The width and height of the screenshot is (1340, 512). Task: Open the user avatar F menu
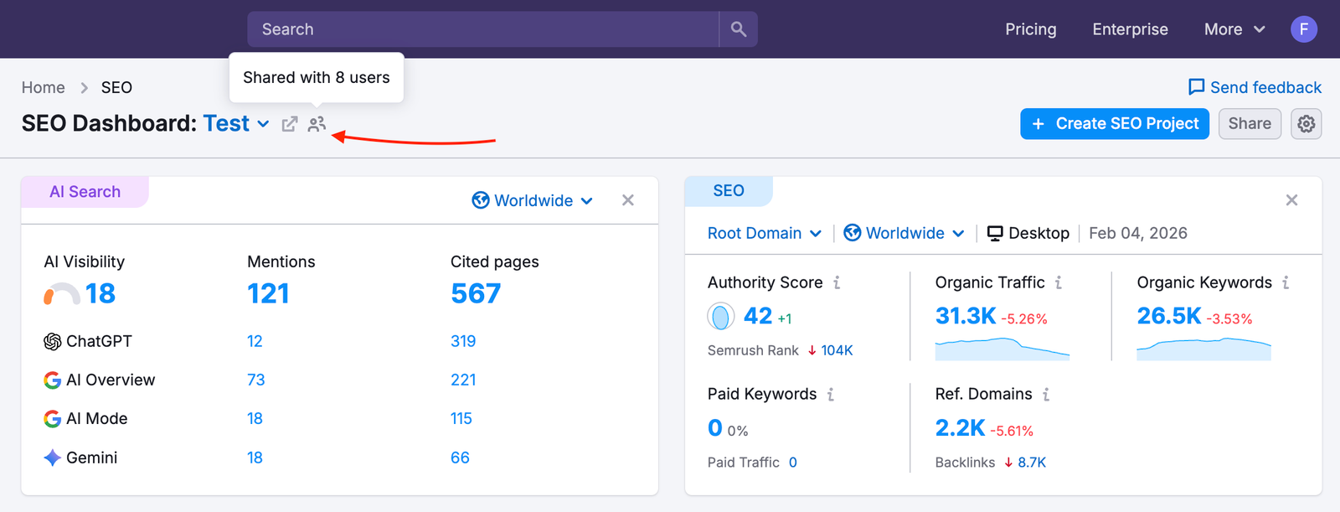coord(1303,29)
